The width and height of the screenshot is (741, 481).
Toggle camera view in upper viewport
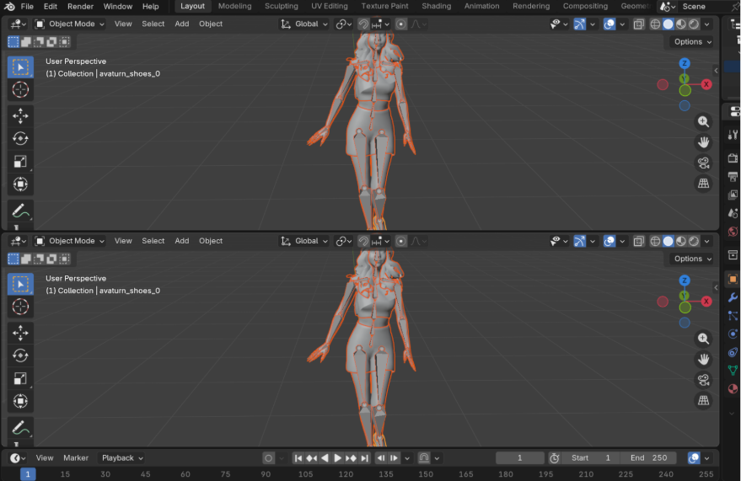click(703, 163)
